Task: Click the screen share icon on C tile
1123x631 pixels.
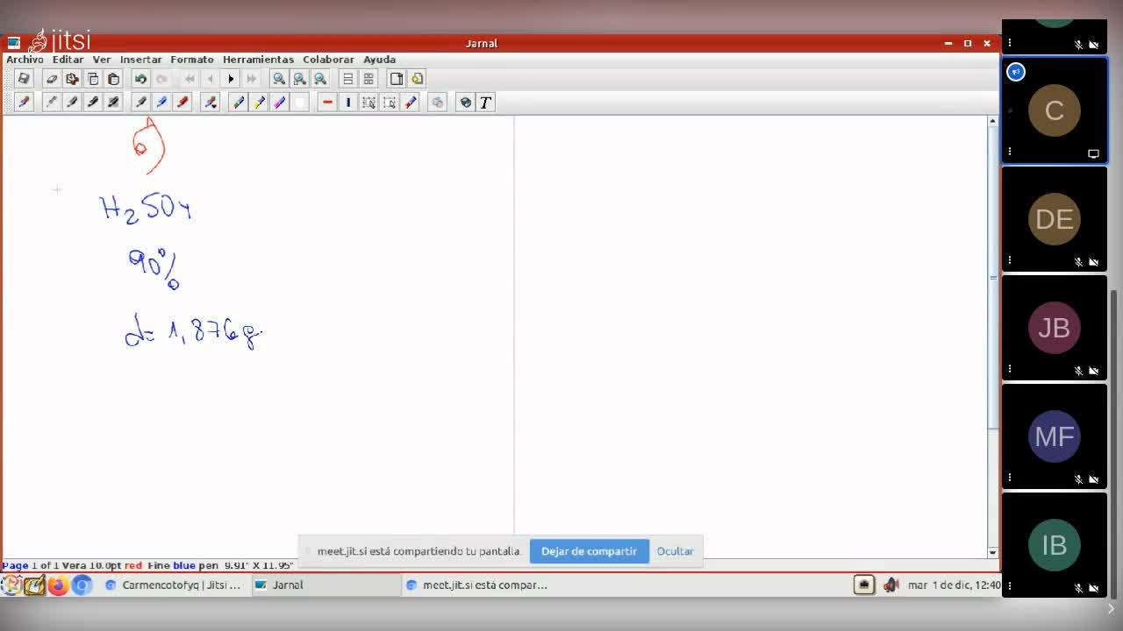Action: 1093,153
